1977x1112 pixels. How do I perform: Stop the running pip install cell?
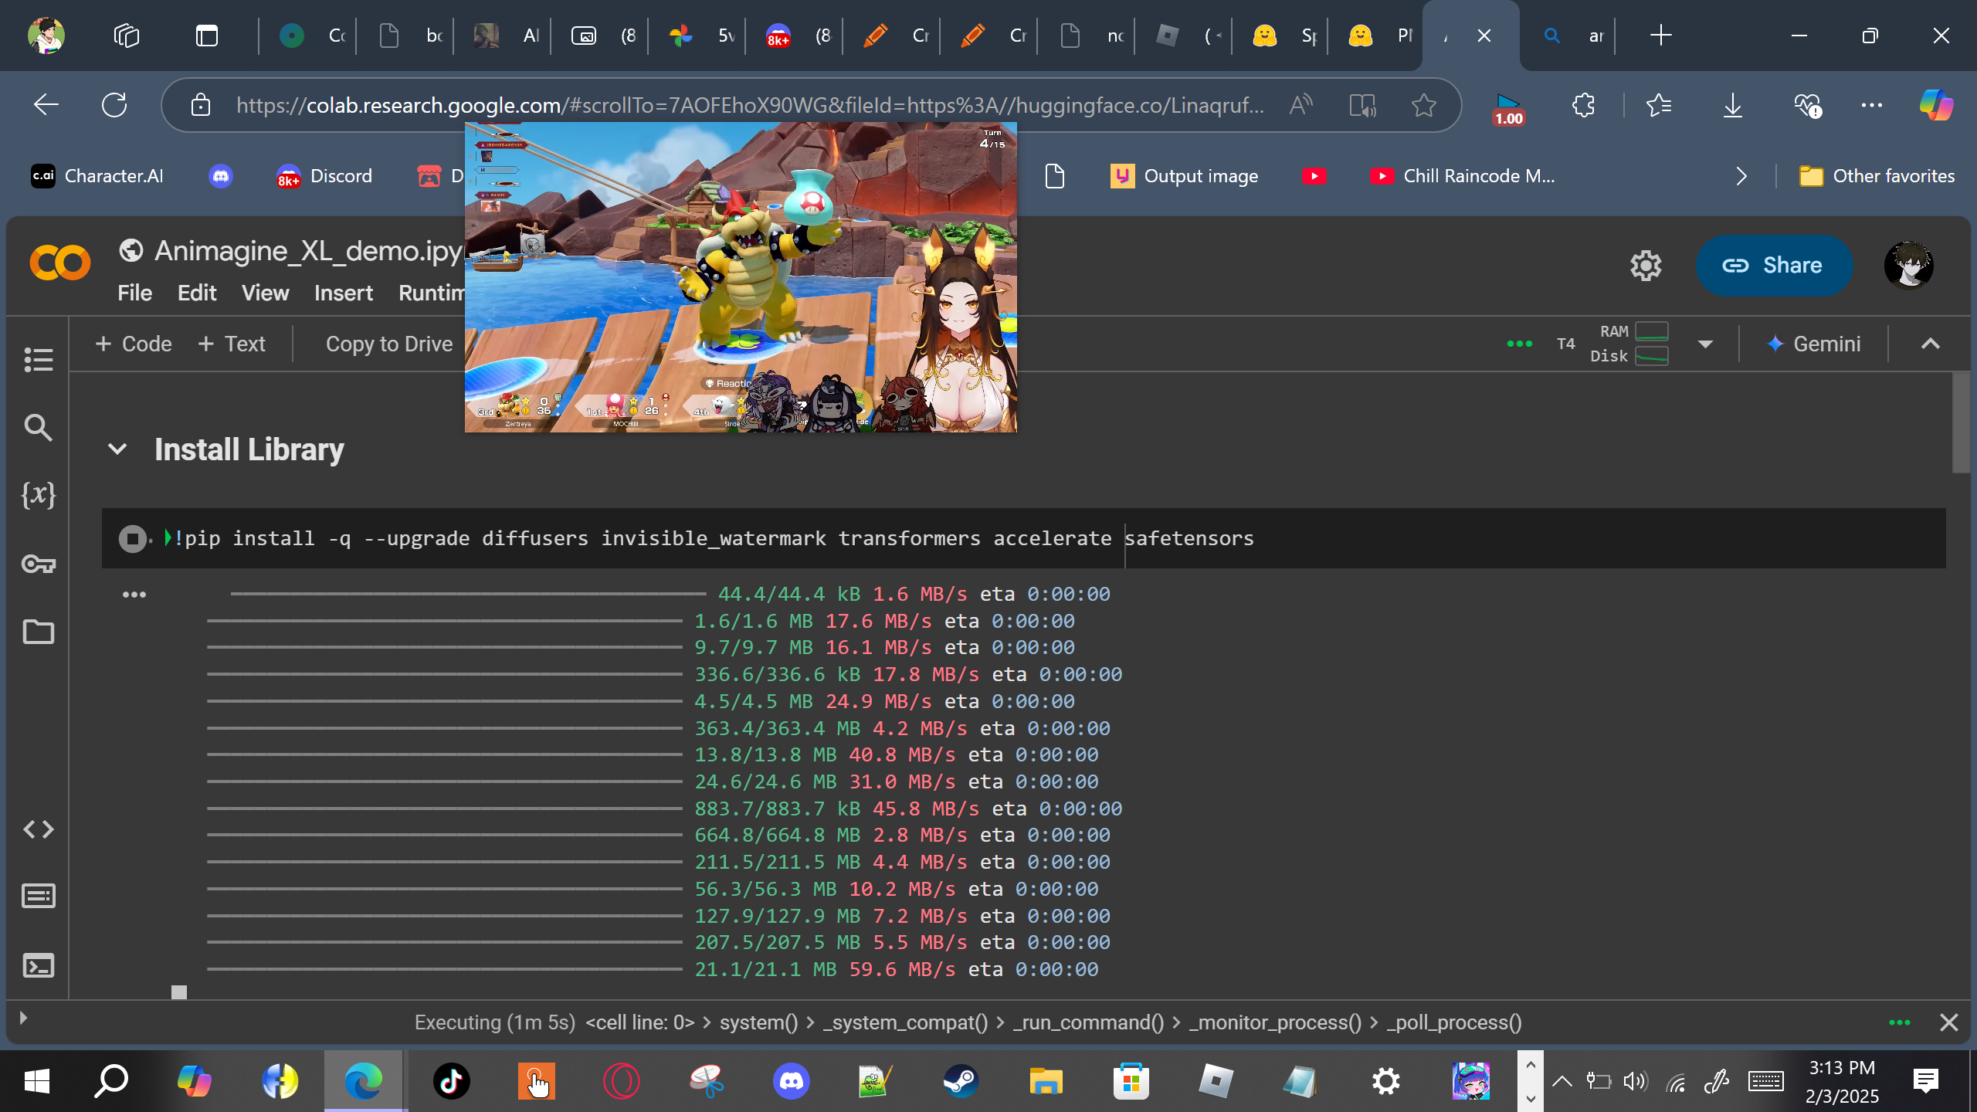(133, 538)
